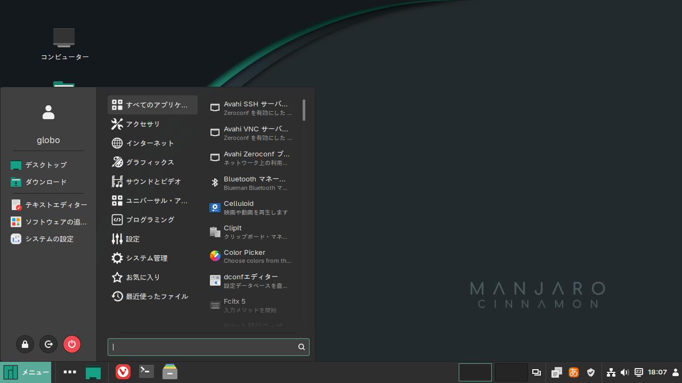Click the red power button in menu

click(72, 344)
